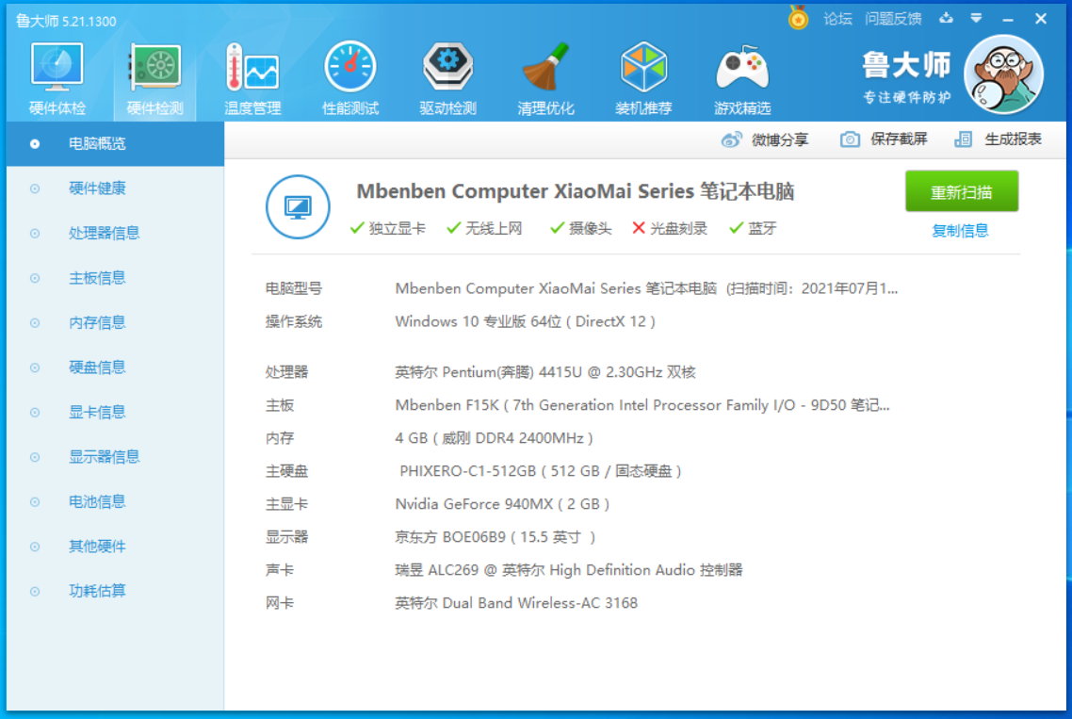This screenshot has width=1072, height=719.
Task: Click the green 重新扫描 button
Action: (961, 191)
